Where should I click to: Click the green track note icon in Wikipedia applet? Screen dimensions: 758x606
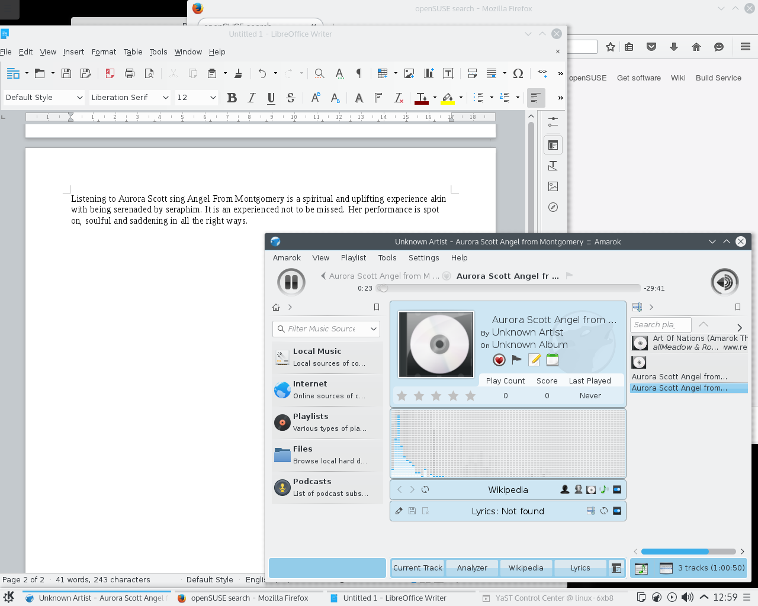pos(603,489)
